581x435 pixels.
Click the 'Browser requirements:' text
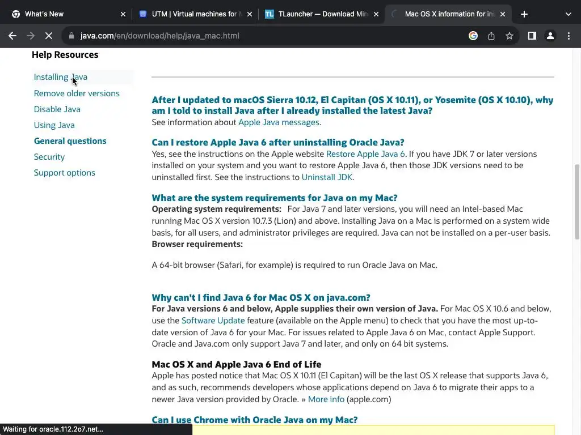197,244
